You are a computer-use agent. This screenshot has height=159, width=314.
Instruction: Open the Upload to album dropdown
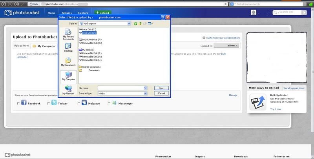tap(226, 45)
